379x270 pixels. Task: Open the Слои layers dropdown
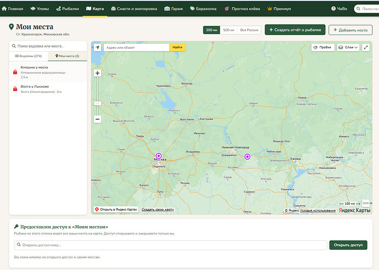(348, 47)
